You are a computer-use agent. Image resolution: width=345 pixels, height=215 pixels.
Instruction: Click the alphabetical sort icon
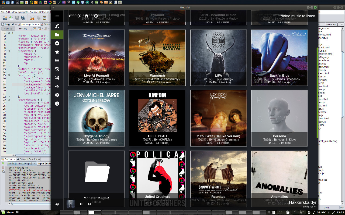coord(104,16)
